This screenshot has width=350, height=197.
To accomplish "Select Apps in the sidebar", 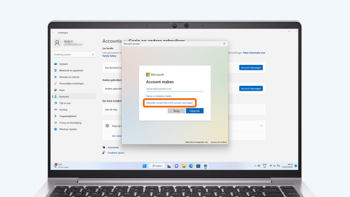I will 62,90.
